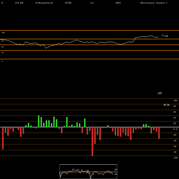Image resolution: width=179 pixels, height=179 pixels.
Task: Click the '-20' label on MR axis
Action: tap(175, 135)
